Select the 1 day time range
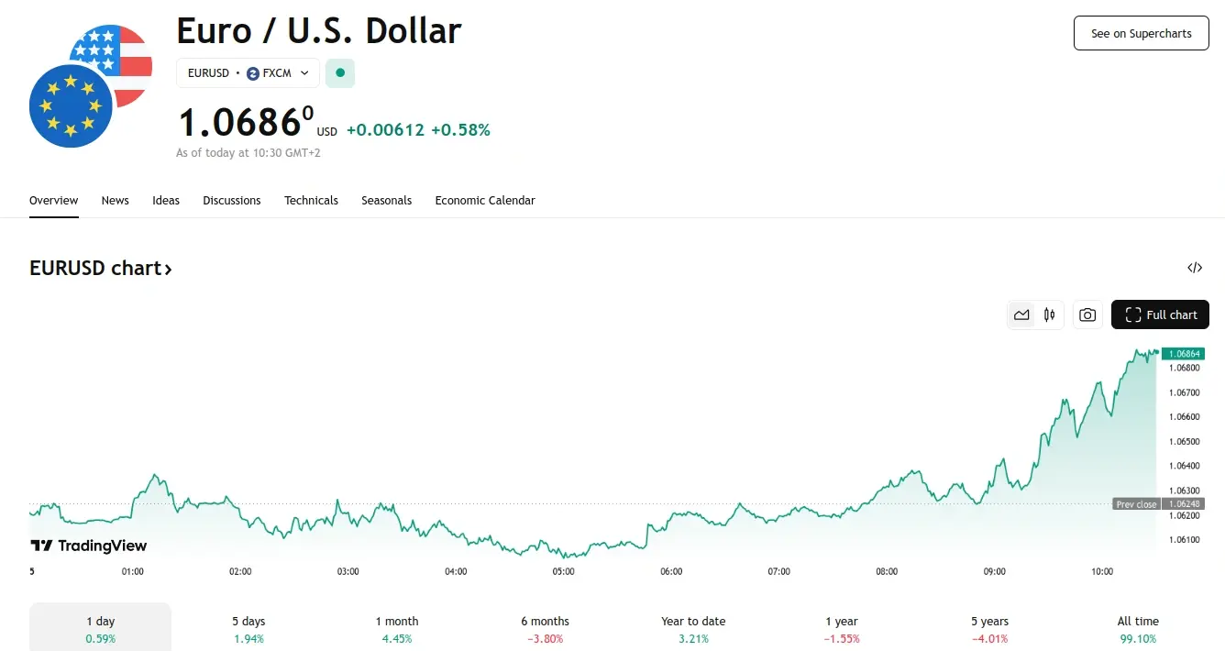This screenshot has height=651, width=1225. tap(101, 629)
